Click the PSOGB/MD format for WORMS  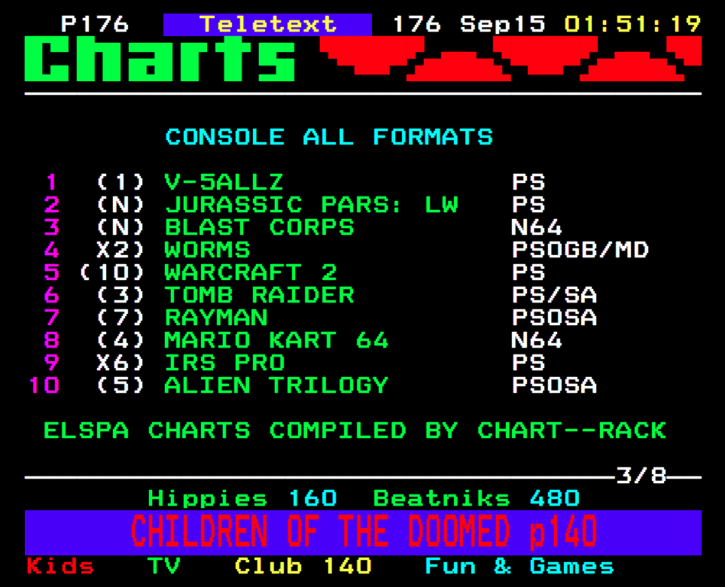[580, 250]
